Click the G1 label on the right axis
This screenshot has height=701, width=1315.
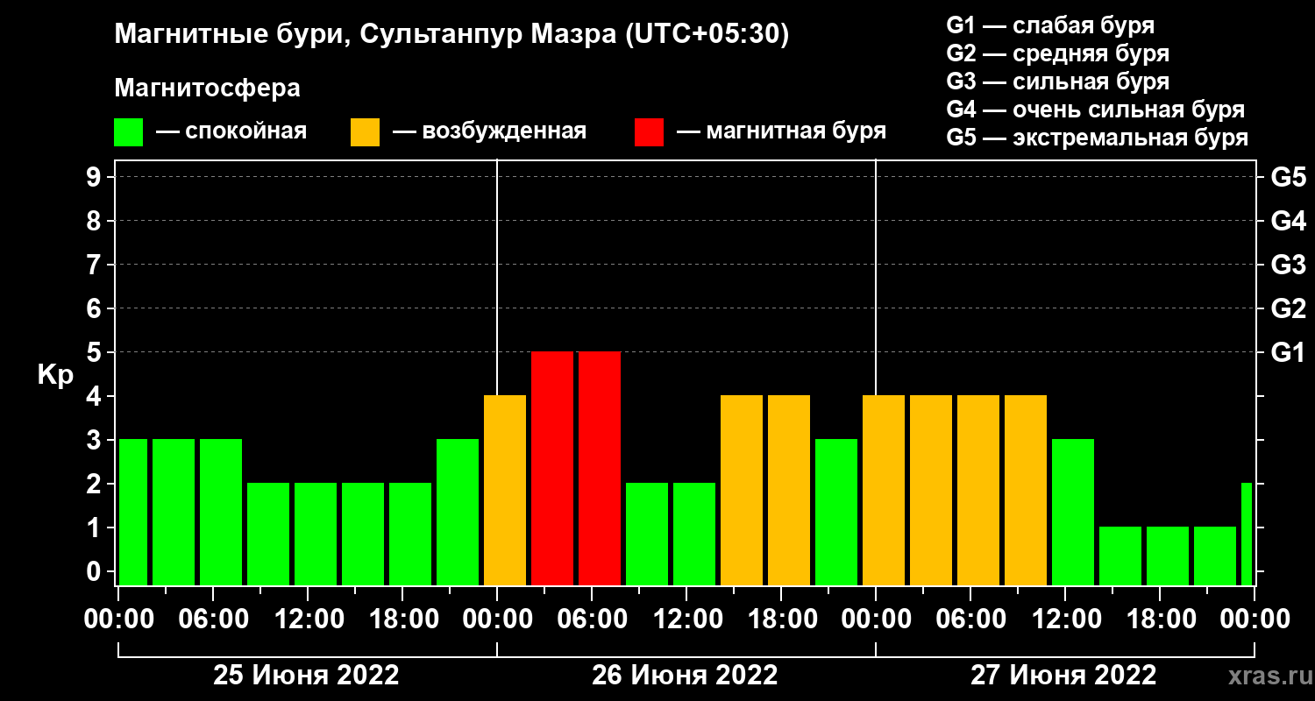tap(1288, 353)
